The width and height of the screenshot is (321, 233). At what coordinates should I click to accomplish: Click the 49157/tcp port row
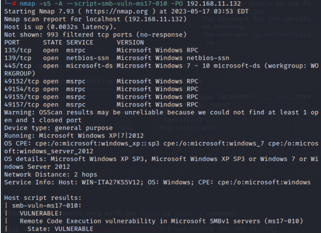pyautogui.click(x=101, y=104)
